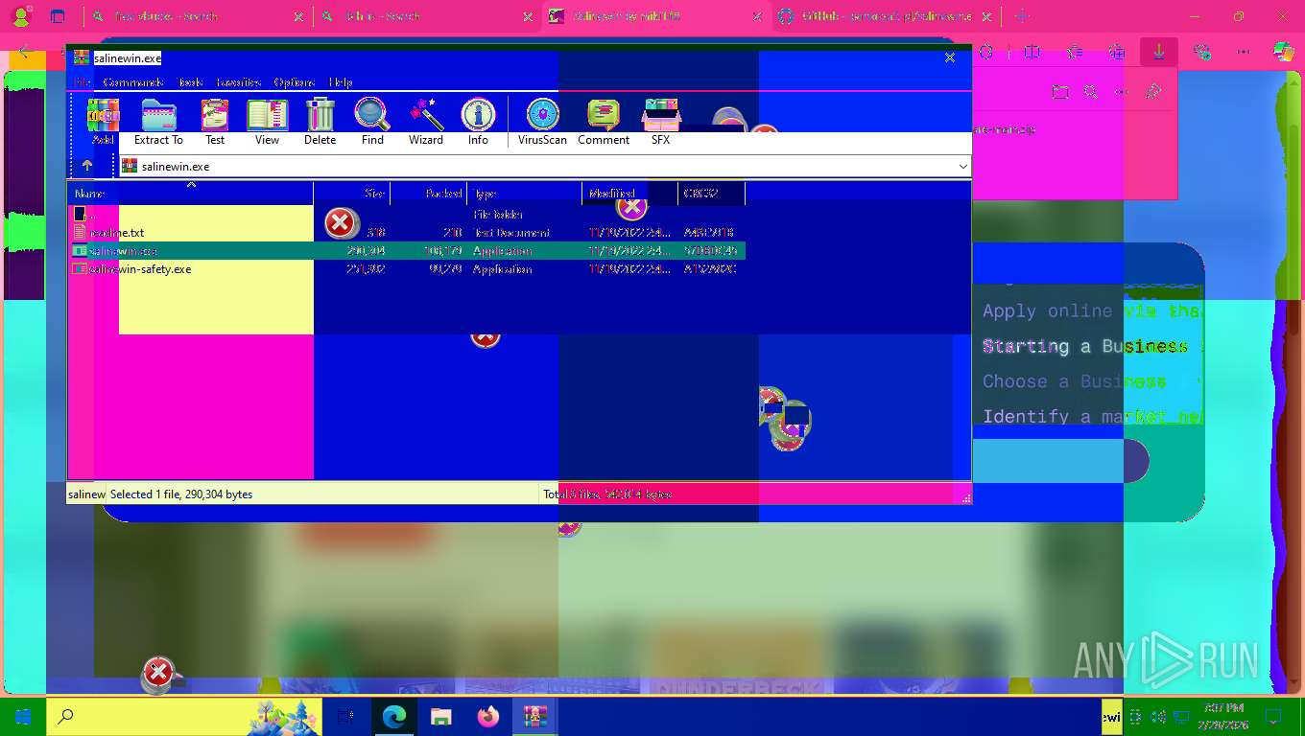Run the Test archive tool

click(215, 122)
